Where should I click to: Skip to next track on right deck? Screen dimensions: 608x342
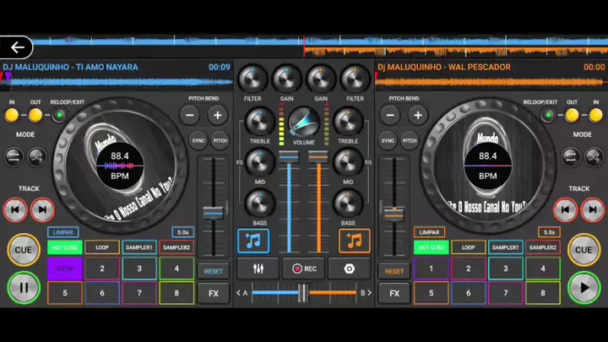tap(592, 209)
